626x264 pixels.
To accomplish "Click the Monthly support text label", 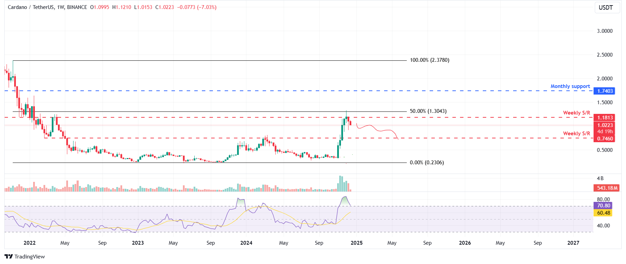I will [x=570, y=86].
